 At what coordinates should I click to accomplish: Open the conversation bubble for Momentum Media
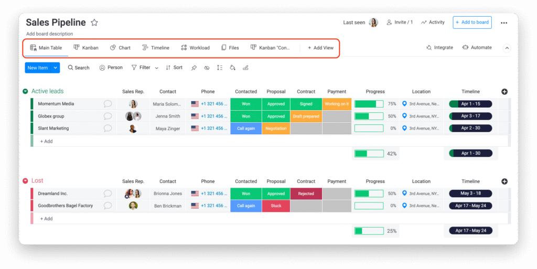pyautogui.click(x=108, y=104)
